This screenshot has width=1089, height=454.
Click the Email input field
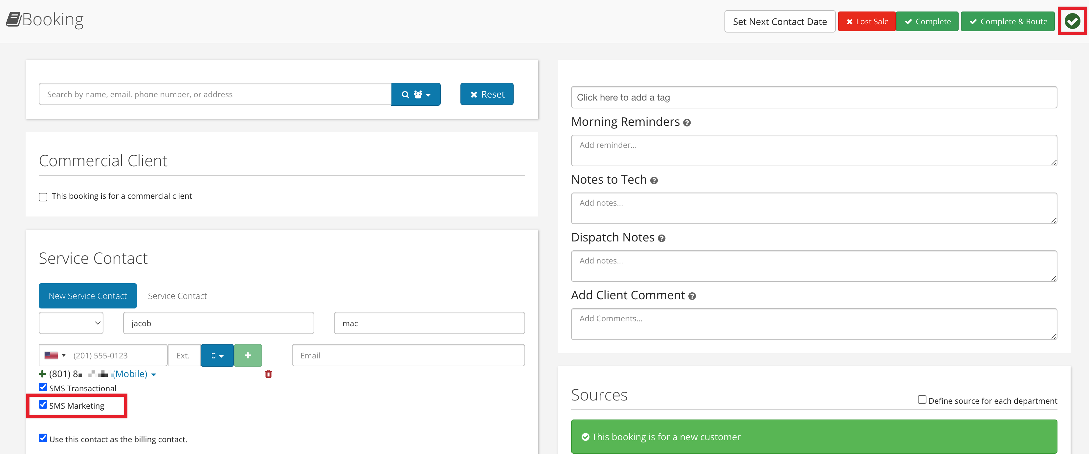(x=409, y=355)
